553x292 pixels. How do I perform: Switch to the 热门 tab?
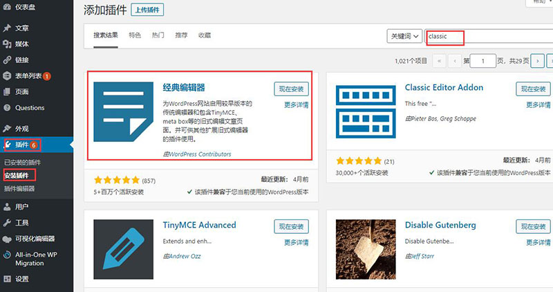(x=158, y=35)
